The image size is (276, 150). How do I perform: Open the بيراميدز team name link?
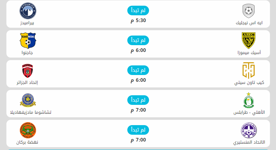pos(27,23)
